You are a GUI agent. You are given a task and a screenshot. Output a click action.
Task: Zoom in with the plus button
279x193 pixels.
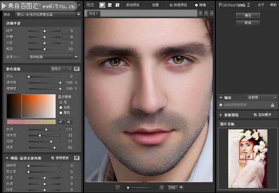(161, 187)
